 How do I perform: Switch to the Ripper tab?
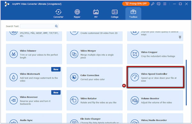coord(77,14)
